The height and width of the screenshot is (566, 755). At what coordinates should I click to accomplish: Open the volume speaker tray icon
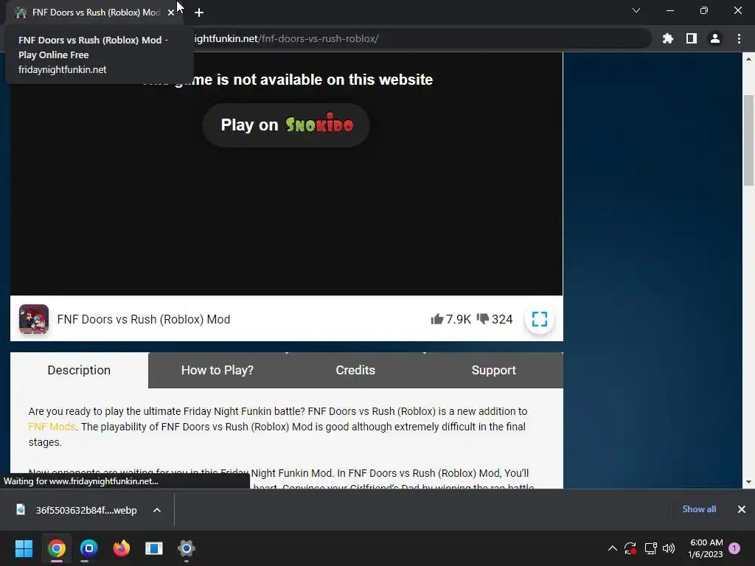669,548
